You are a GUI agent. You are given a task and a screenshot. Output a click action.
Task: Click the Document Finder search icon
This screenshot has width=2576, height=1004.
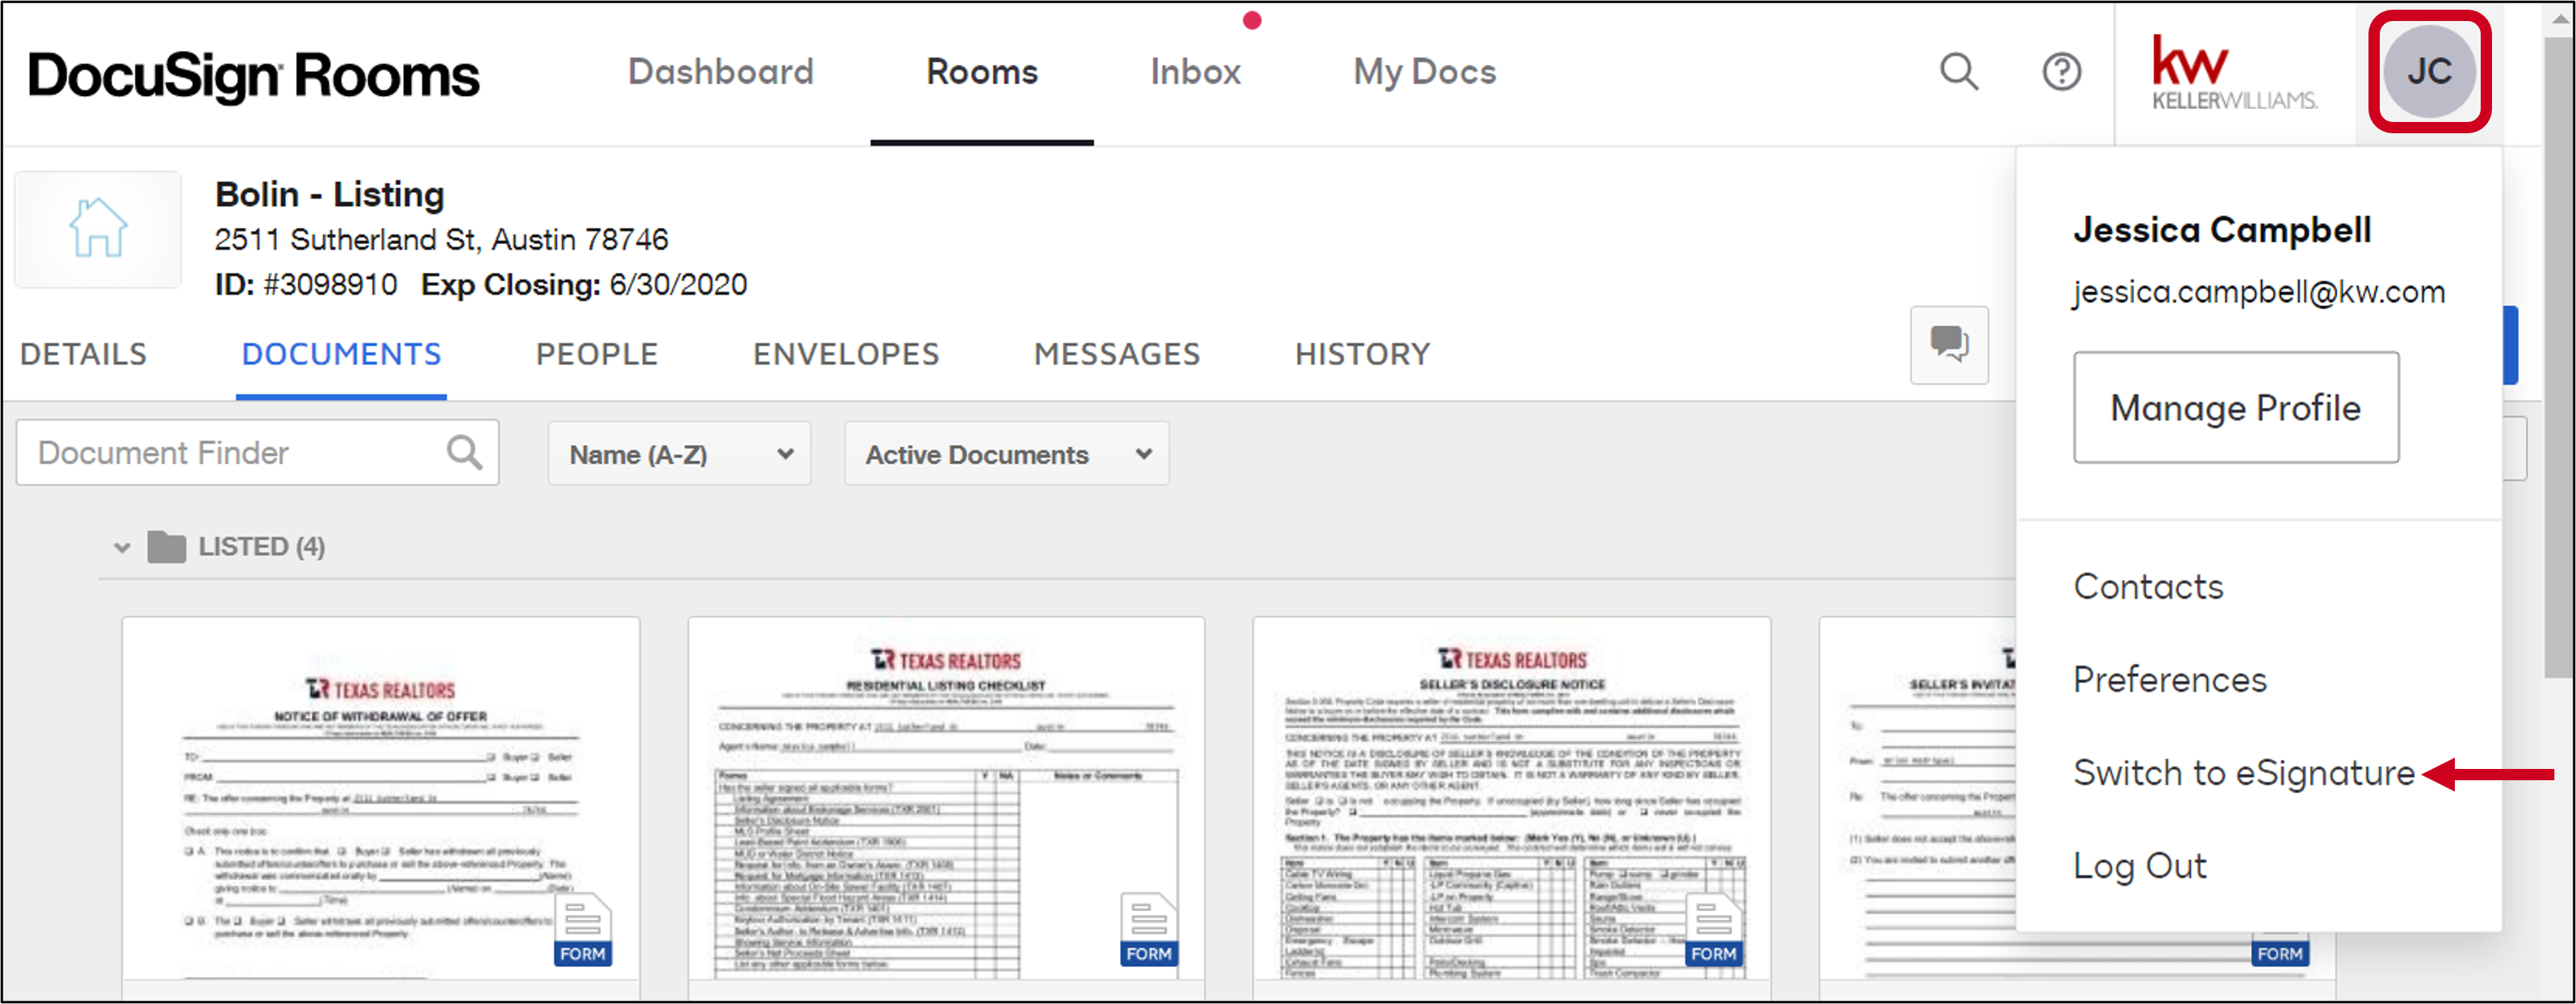(464, 452)
